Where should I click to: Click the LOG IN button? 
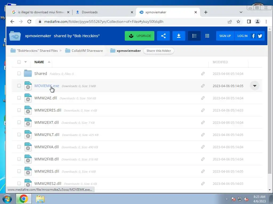[242, 36]
